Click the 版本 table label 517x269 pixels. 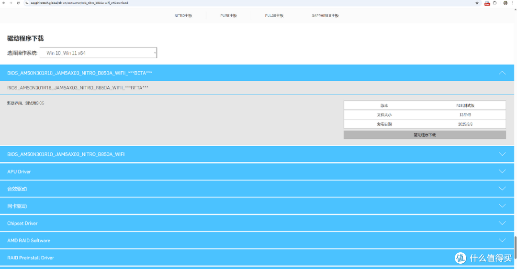click(x=384, y=106)
